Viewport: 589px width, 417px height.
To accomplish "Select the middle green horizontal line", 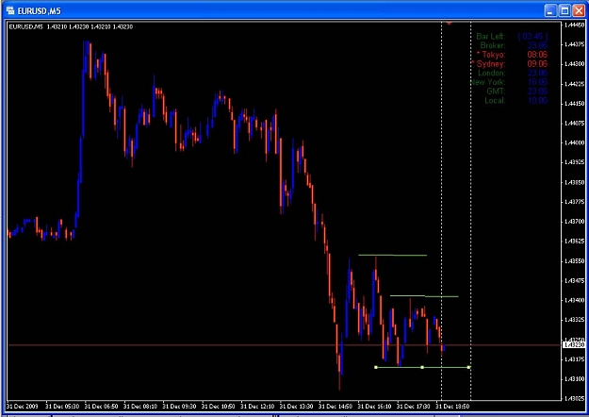I will [x=424, y=296].
